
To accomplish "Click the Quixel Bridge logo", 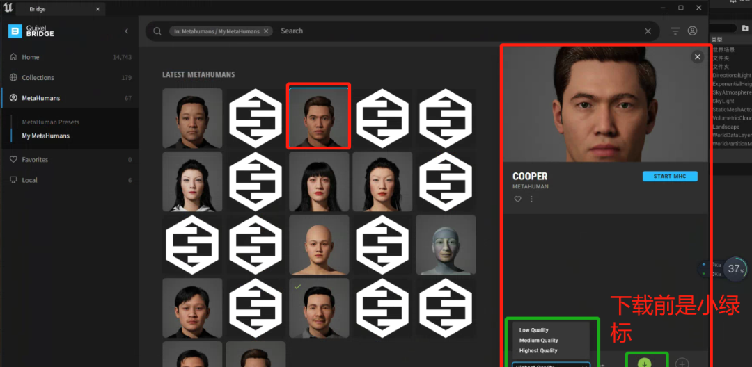I will [x=31, y=31].
